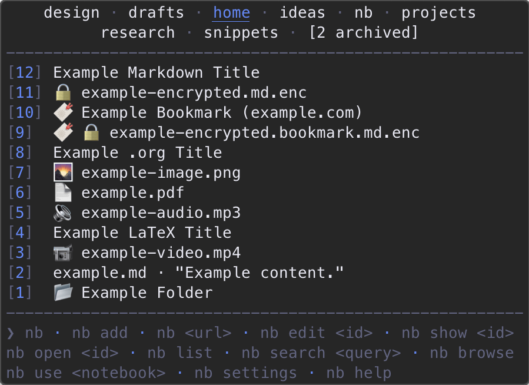Click the document icon for example.pdf
529x385 pixels.
tap(63, 192)
